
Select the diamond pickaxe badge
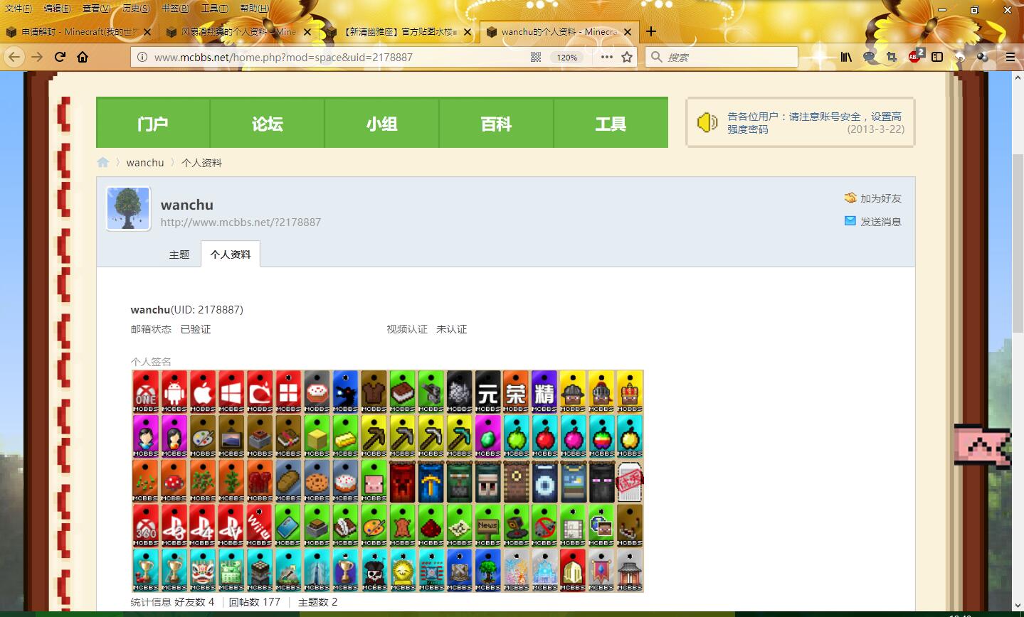(x=459, y=436)
